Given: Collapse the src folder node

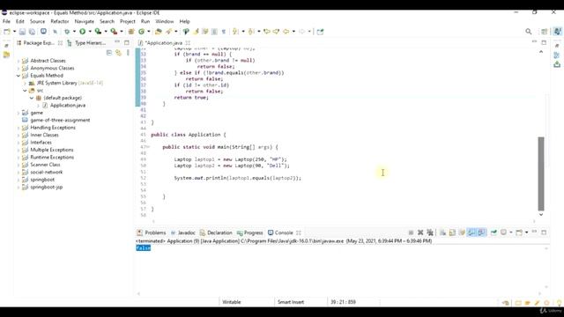Looking at the screenshot, I should (25, 91).
